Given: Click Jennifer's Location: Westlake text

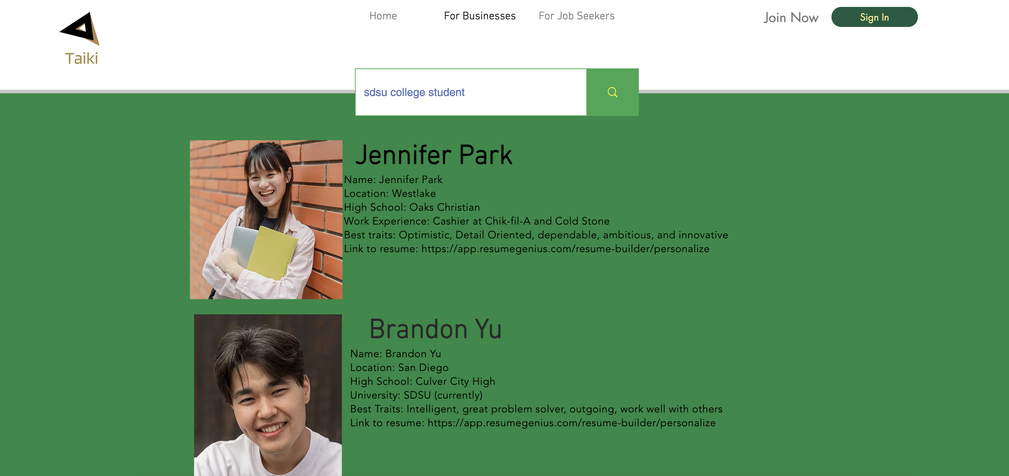Looking at the screenshot, I should [390, 193].
